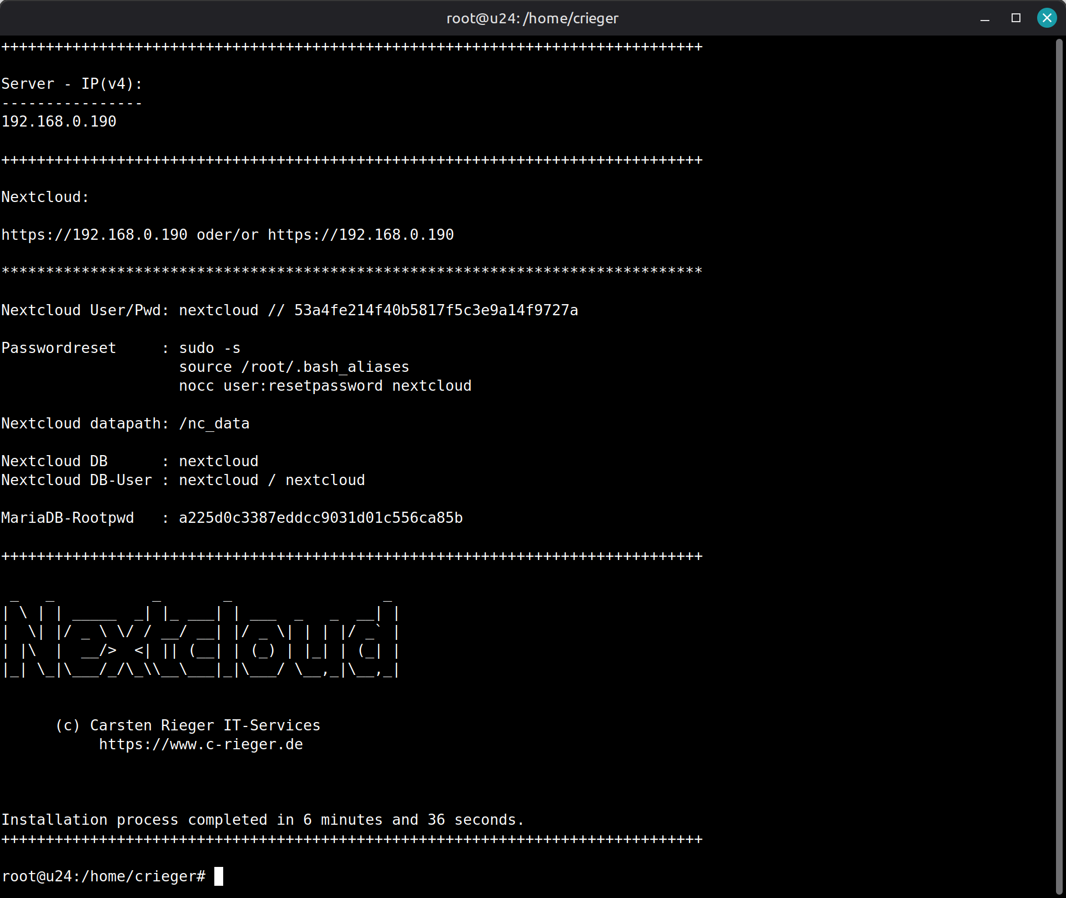Viewport: 1066px width, 898px height.
Task: Minimize the terminal window
Action: click(985, 19)
